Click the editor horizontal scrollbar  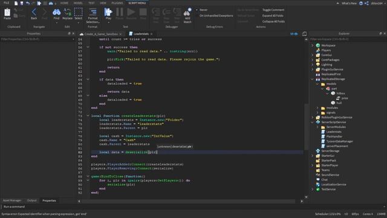(188, 201)
